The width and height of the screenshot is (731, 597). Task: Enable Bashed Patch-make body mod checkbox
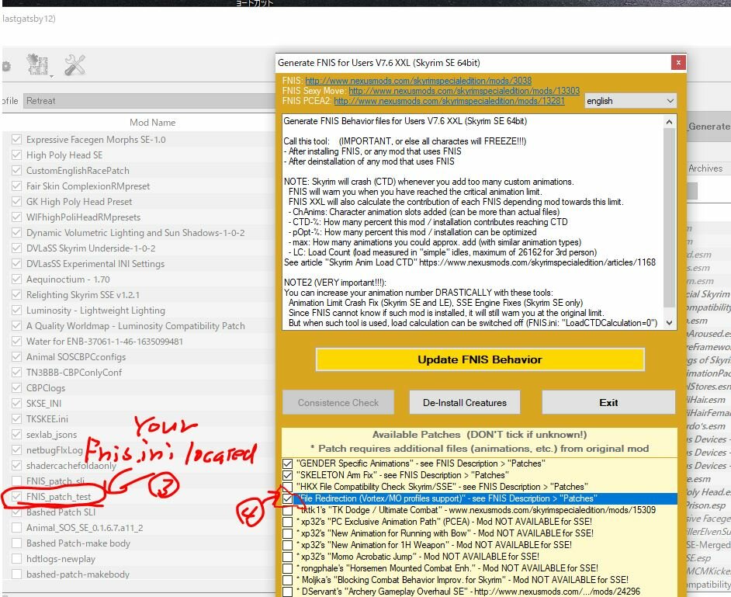(x=16, y=543)
